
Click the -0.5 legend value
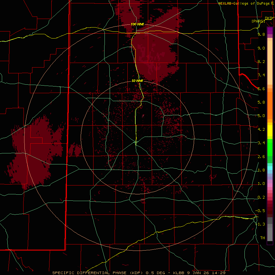point(260,211)
